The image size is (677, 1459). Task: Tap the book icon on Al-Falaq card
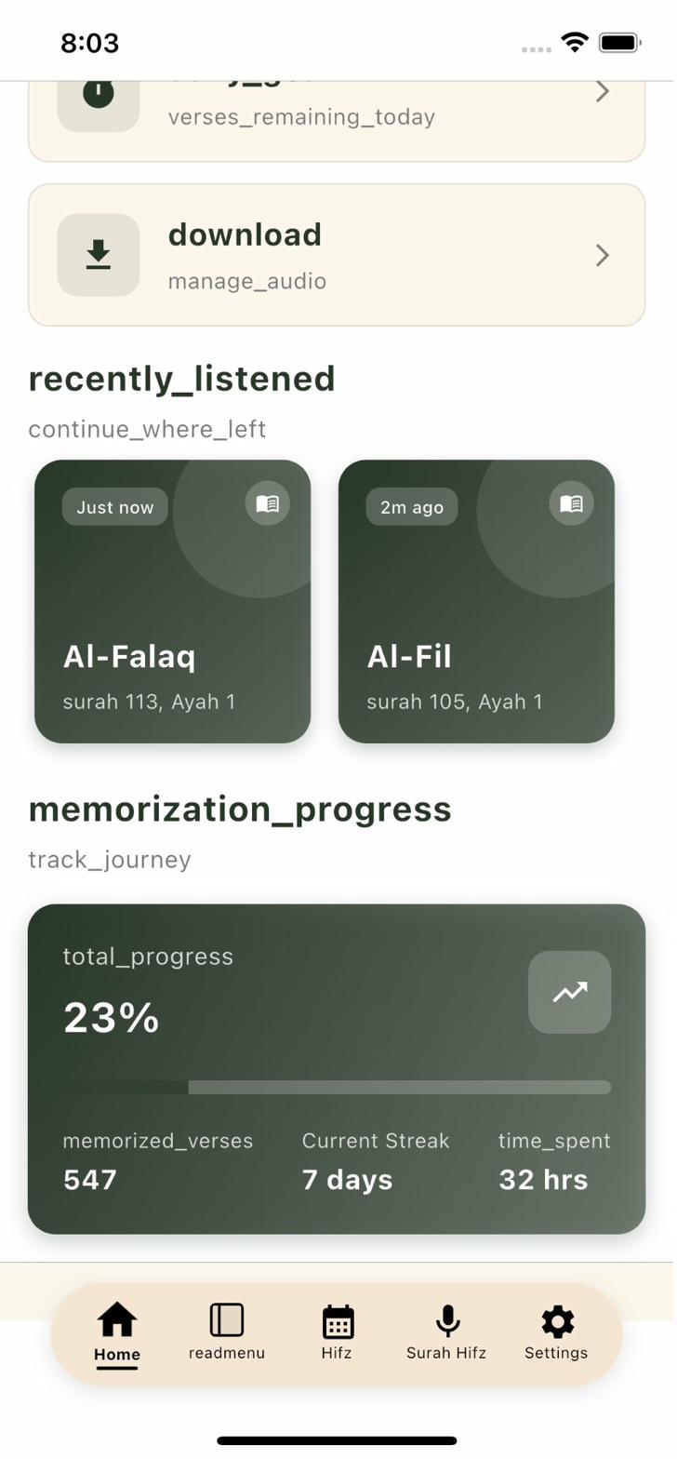[268, 503]
